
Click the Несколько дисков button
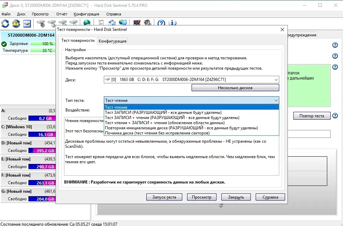tap(235, 87)
